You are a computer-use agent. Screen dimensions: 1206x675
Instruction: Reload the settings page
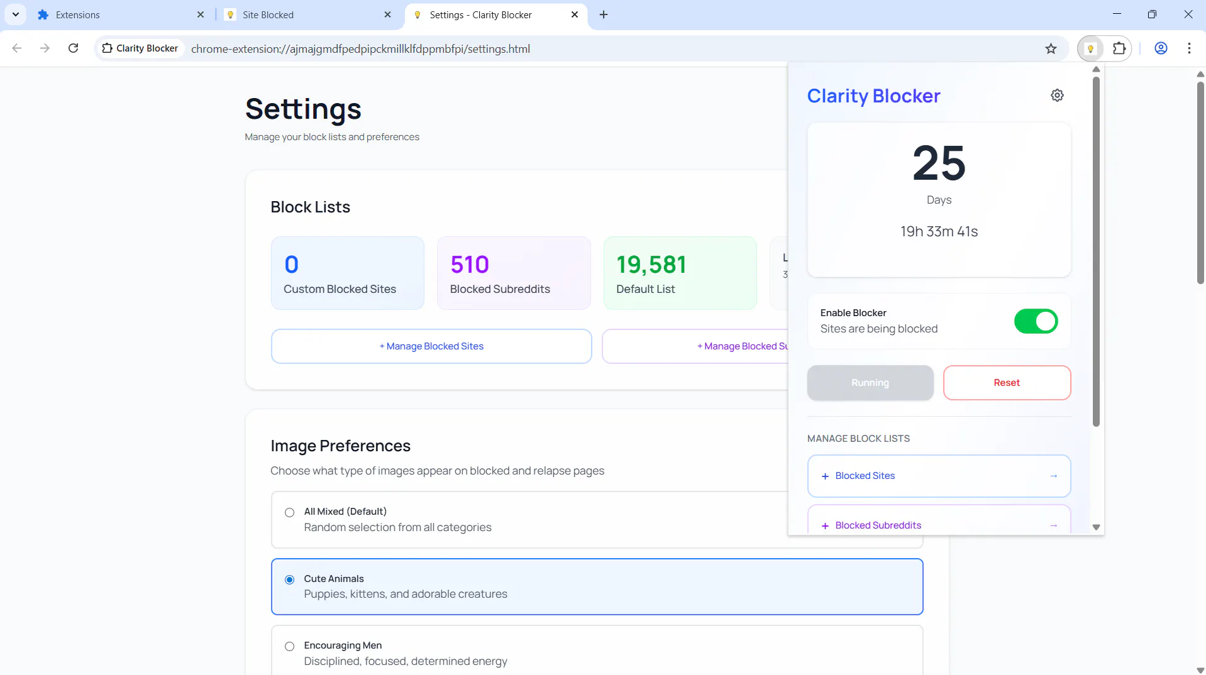pos(73,48)
